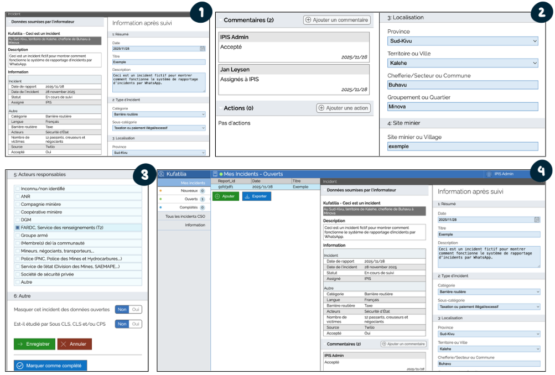Click the download icon on Exporter button

coord(247,196)
